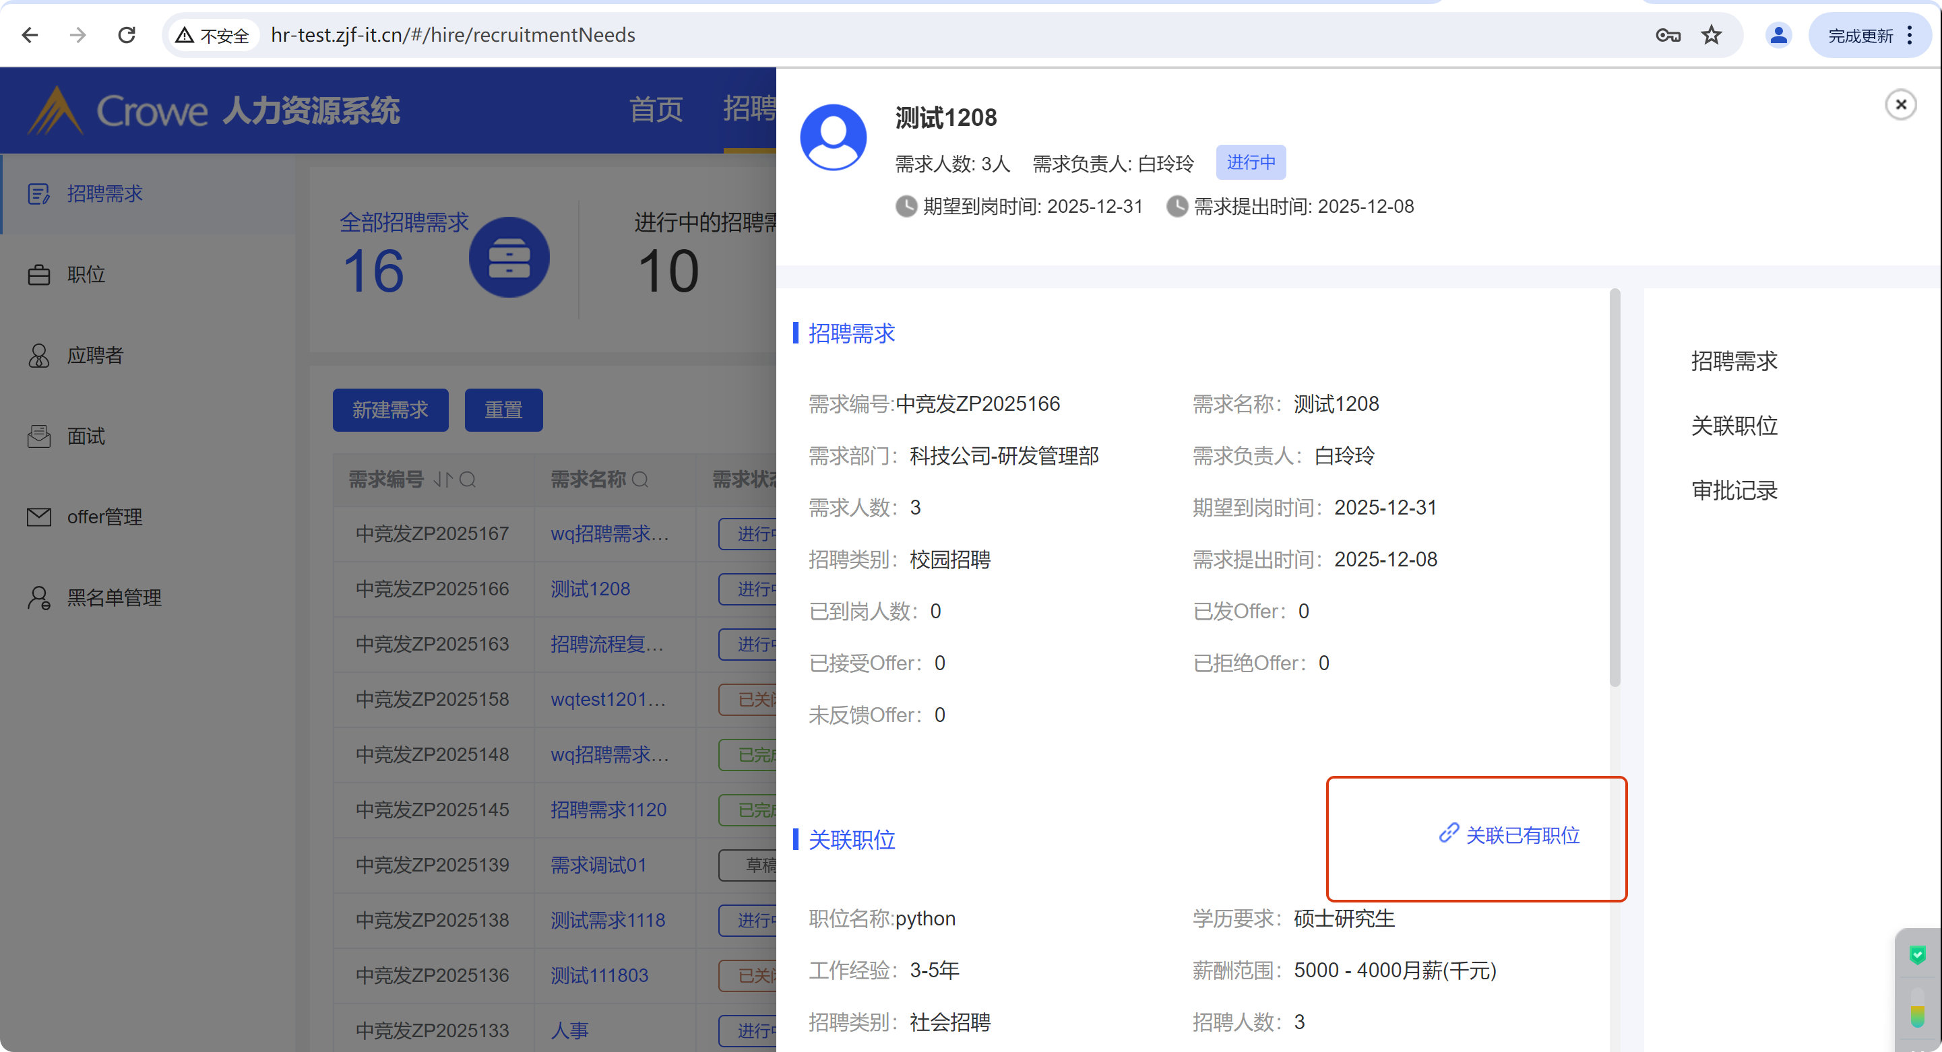Open offer管理 envelope icon
This screenshot has width=1942, height=1052.
pos(38,517)
